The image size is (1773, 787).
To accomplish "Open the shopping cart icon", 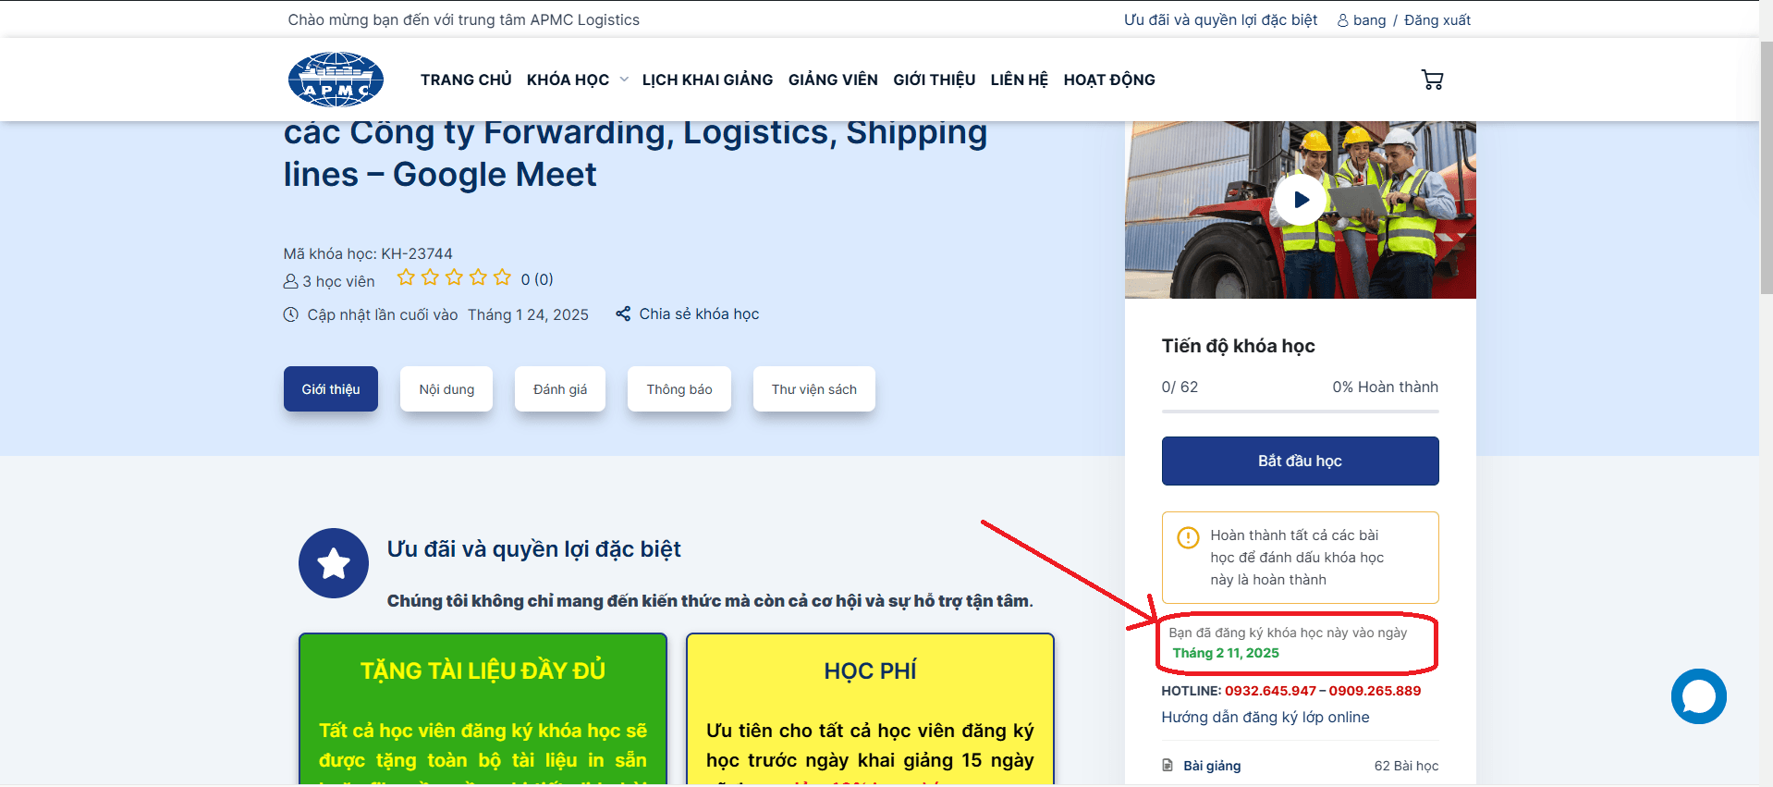I will pos(1432,80).
